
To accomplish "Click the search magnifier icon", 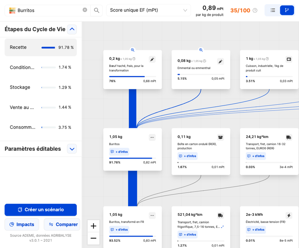I will coord(97,10).
